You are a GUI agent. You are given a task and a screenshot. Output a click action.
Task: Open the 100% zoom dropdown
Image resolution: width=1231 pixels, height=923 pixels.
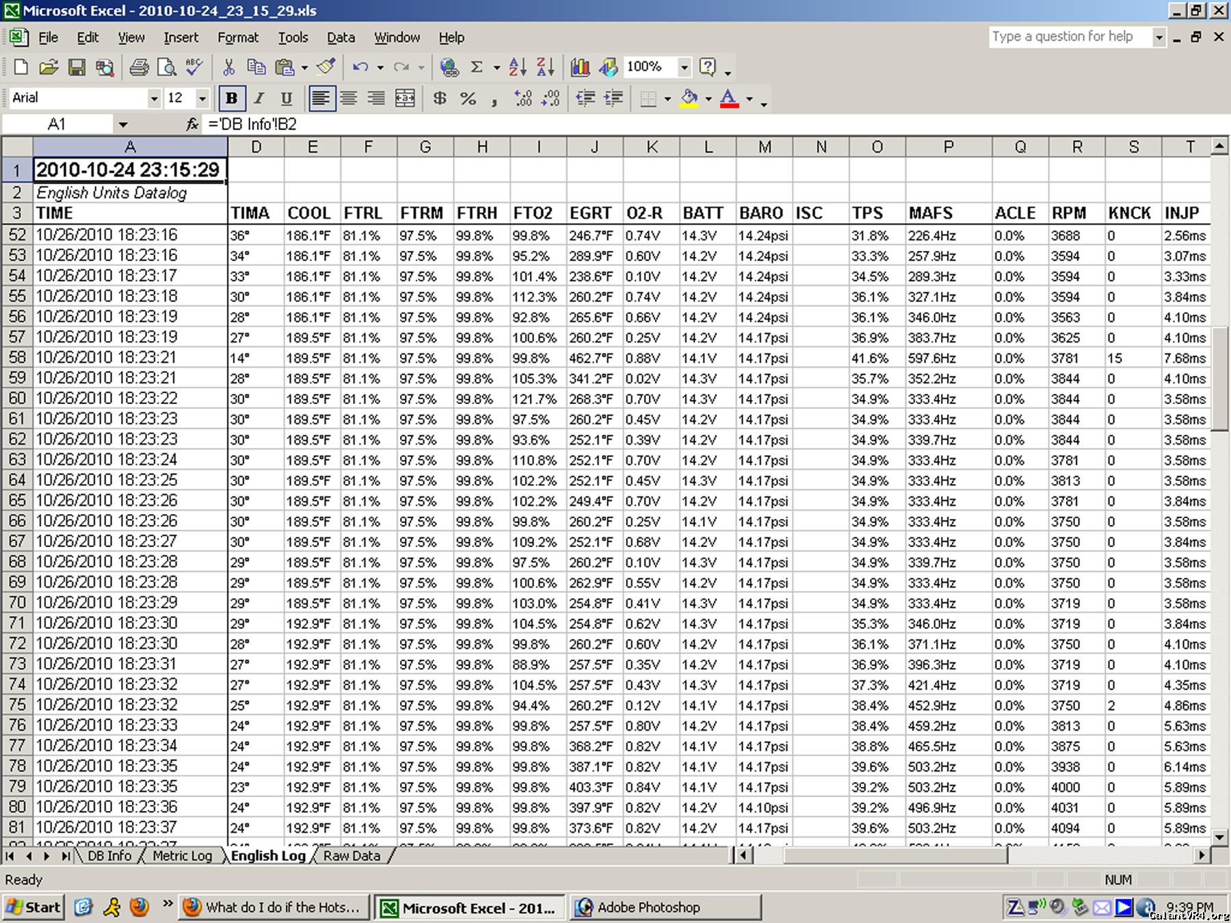(683, 67)
